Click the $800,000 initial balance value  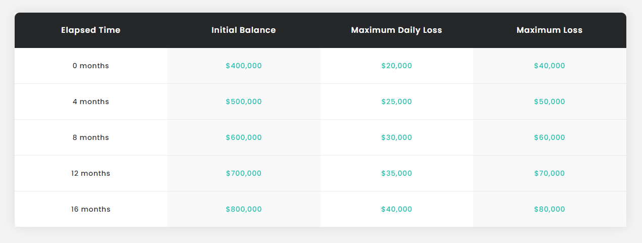244,209
